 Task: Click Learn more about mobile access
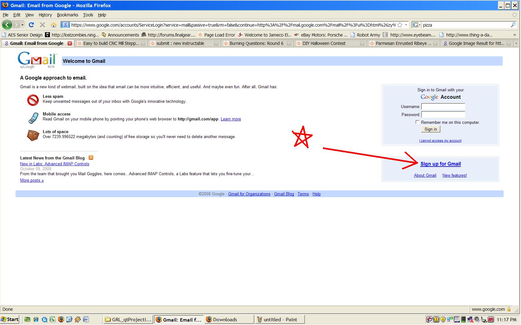tap(231, 119)
